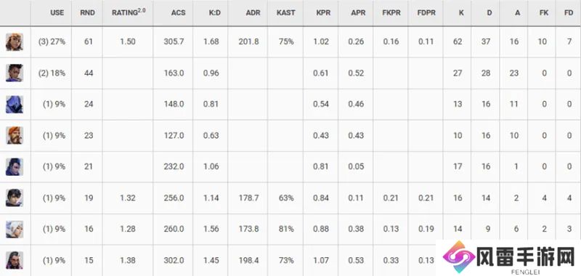Click the Fenglei watermark logo

pyautogui.click(x=508, y=257)
